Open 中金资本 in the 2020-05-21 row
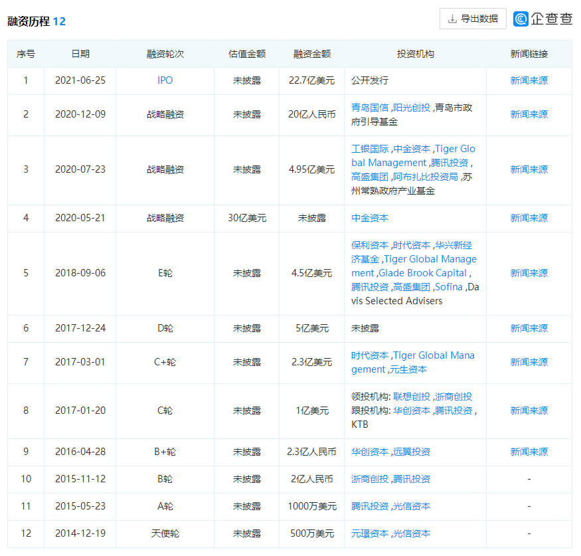 click(370, 218)
